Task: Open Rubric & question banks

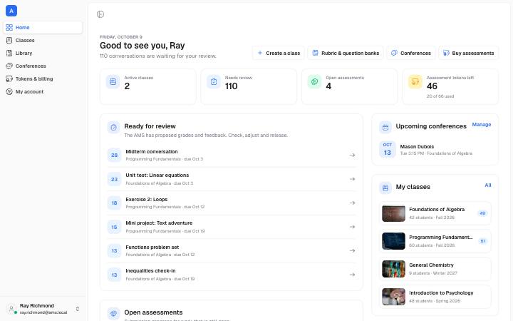Action: [x=346, y=53]
